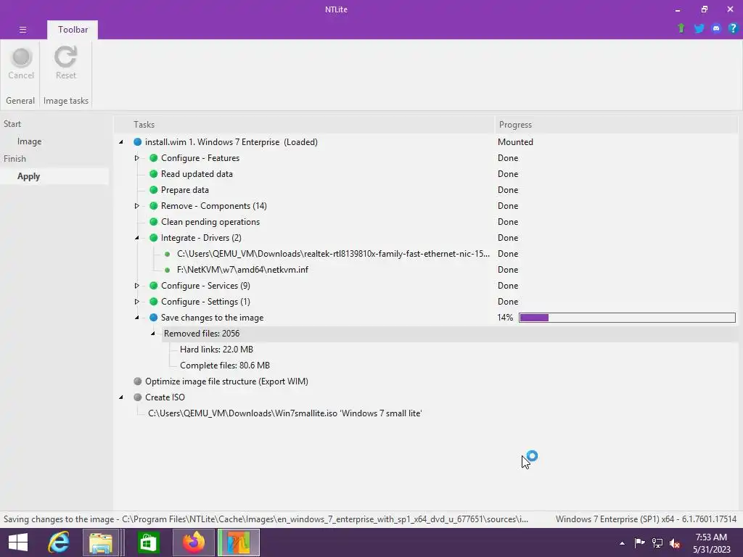743x557 pixels.
Task: Open the hamburger menu
Action: pos(22,29)
